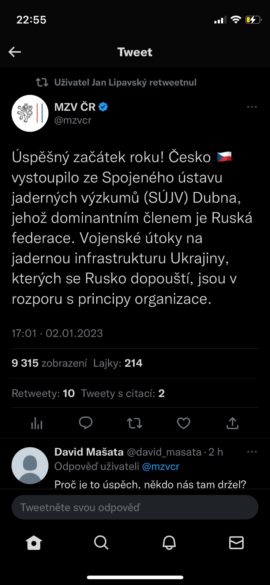The width and height of the screenshot is (270, 585).
Task: Open the Search tab
Action: click(101, 543)
